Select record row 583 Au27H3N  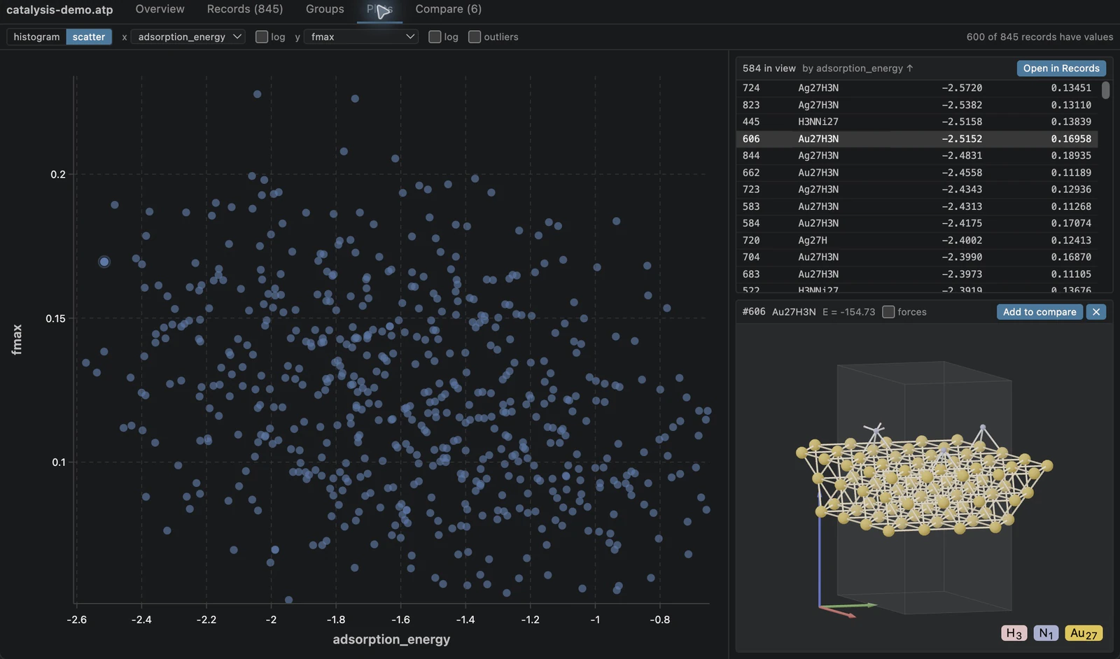917,206
